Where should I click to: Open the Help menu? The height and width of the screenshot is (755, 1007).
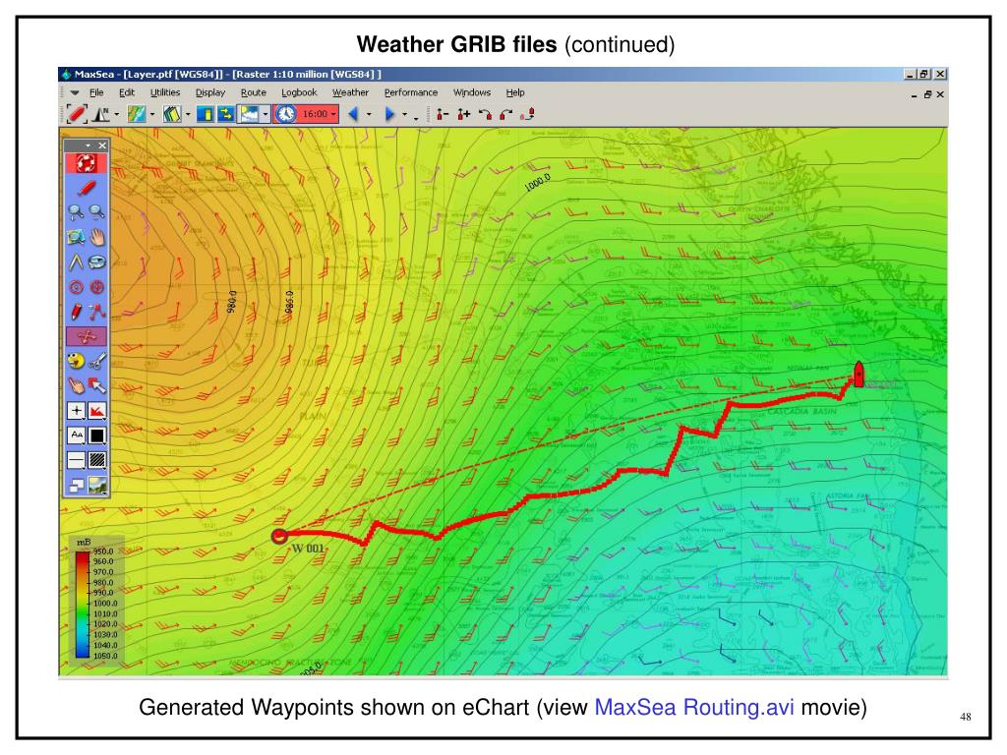515,92
